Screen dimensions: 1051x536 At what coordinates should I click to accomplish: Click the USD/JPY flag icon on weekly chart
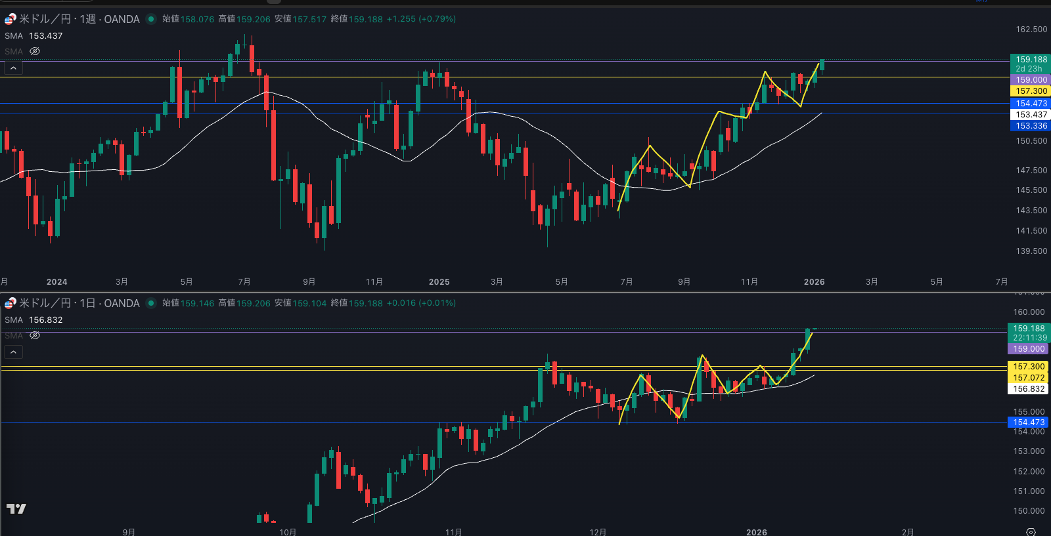coord(11,19)
